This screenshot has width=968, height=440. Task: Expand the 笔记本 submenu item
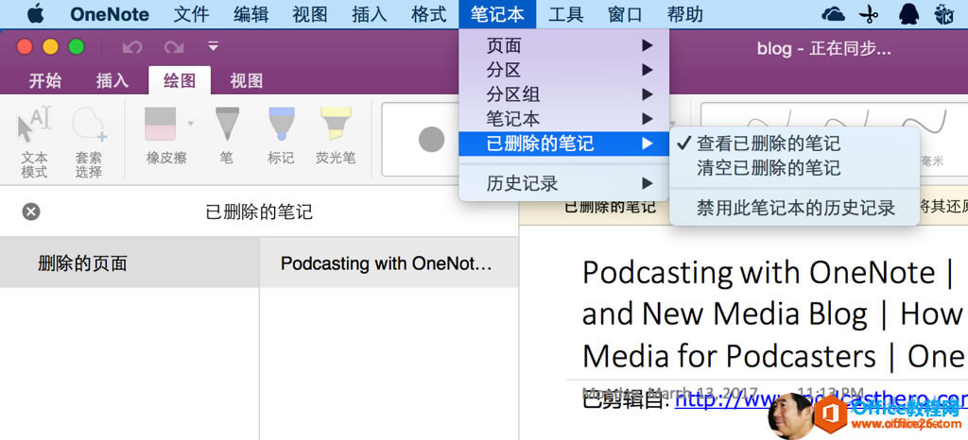[x=564, y=118]
